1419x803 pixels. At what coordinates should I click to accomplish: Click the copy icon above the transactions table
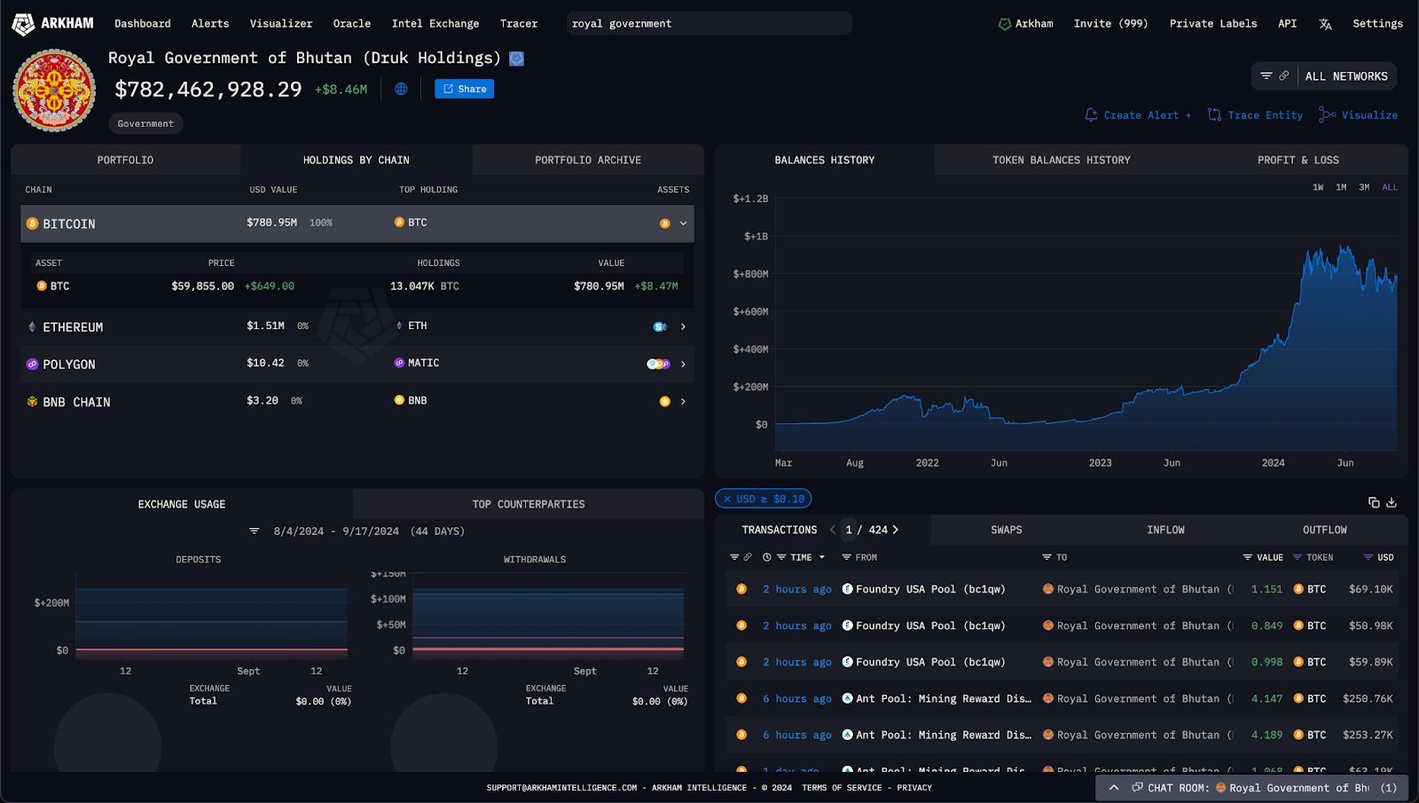click(1374, 501)
